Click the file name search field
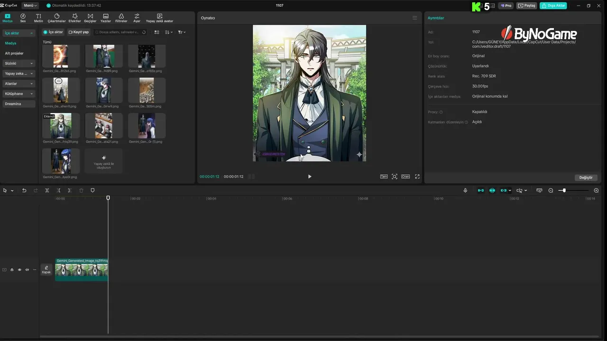Image resolution: width=607 pixels, height=341 pixels. click(120, 32)
